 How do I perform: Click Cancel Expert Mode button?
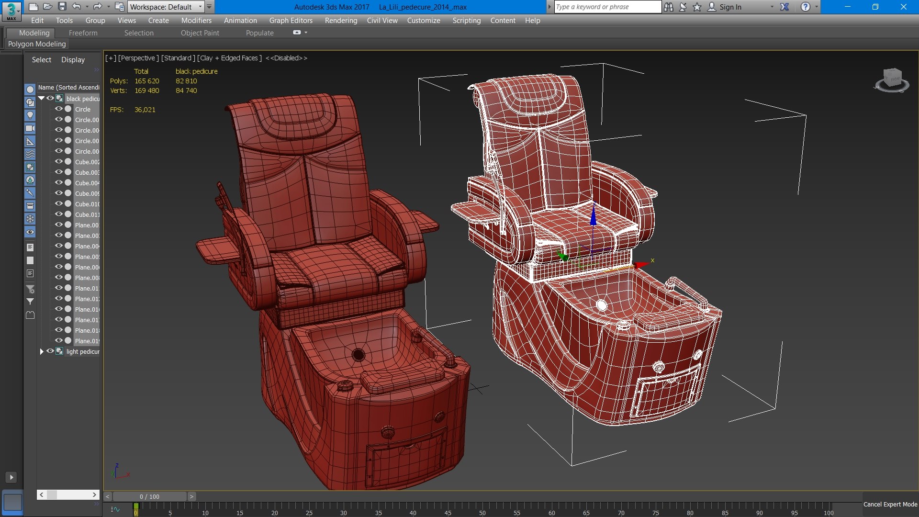[890, 504]
